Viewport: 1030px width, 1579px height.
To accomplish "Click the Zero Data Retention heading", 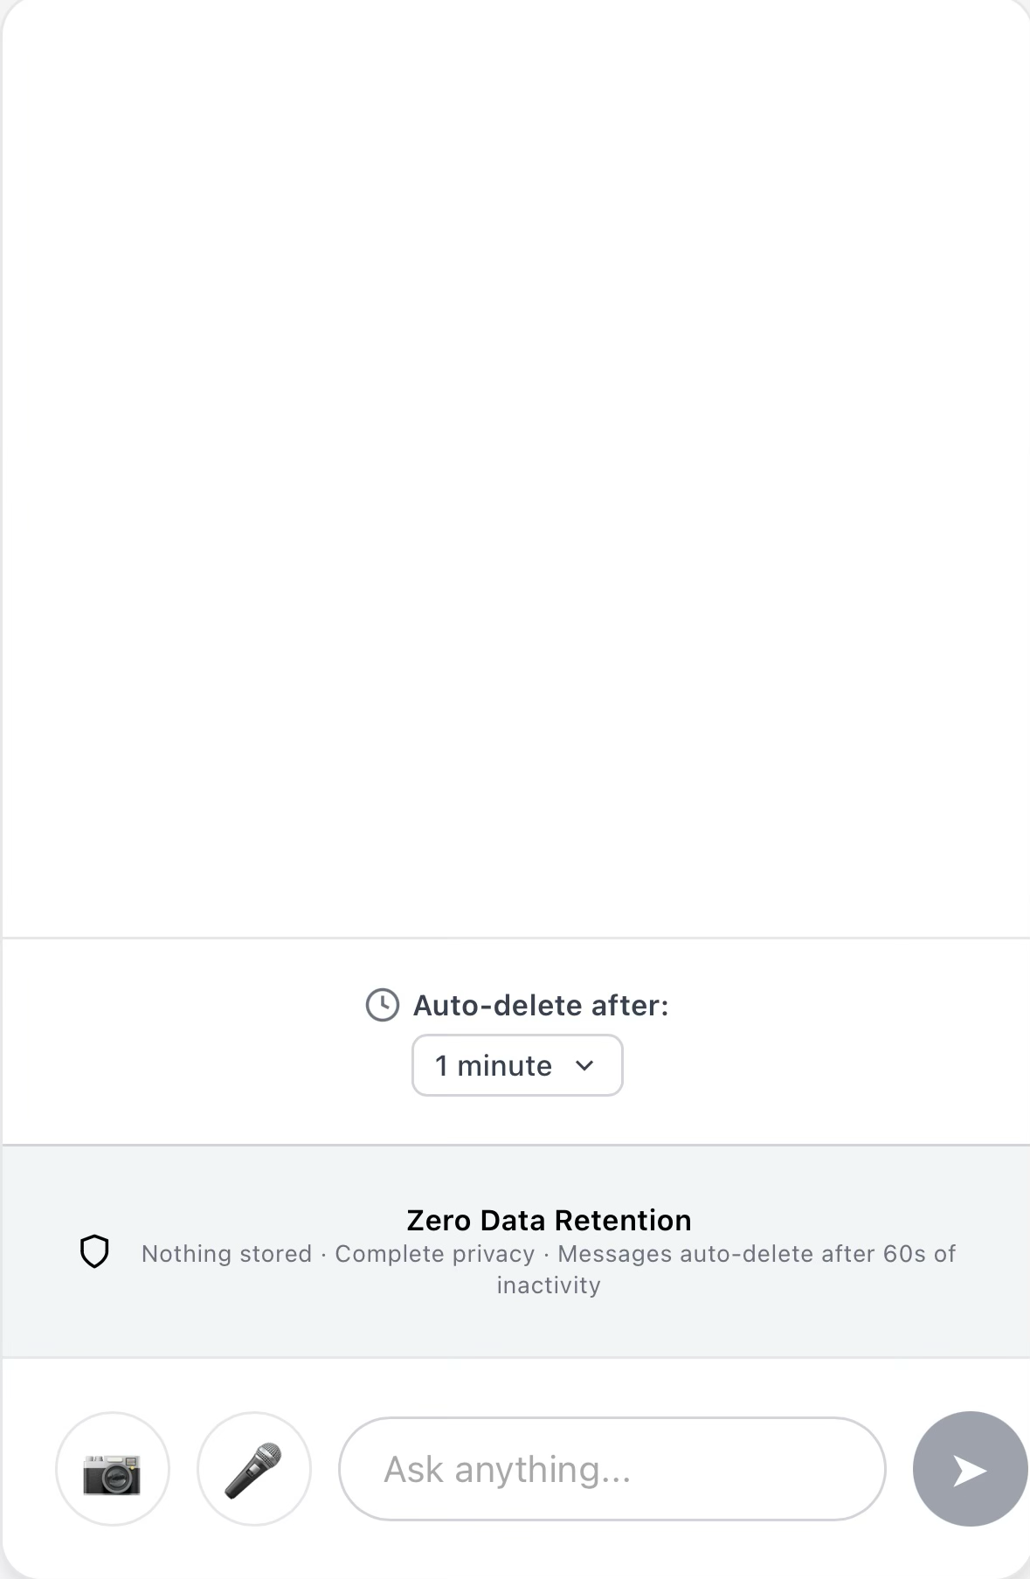I will pos(549,1219).
